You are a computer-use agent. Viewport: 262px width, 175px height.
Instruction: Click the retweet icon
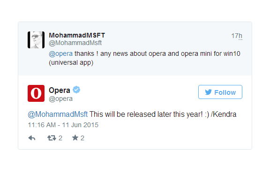pos(52,138)
